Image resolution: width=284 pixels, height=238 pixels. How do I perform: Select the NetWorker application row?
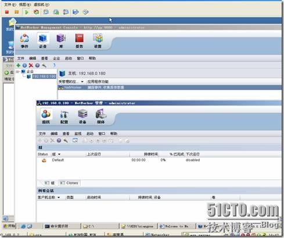(170, 88)
